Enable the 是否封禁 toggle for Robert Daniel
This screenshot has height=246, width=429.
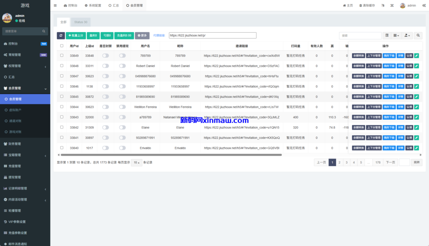tap(106, 65)
